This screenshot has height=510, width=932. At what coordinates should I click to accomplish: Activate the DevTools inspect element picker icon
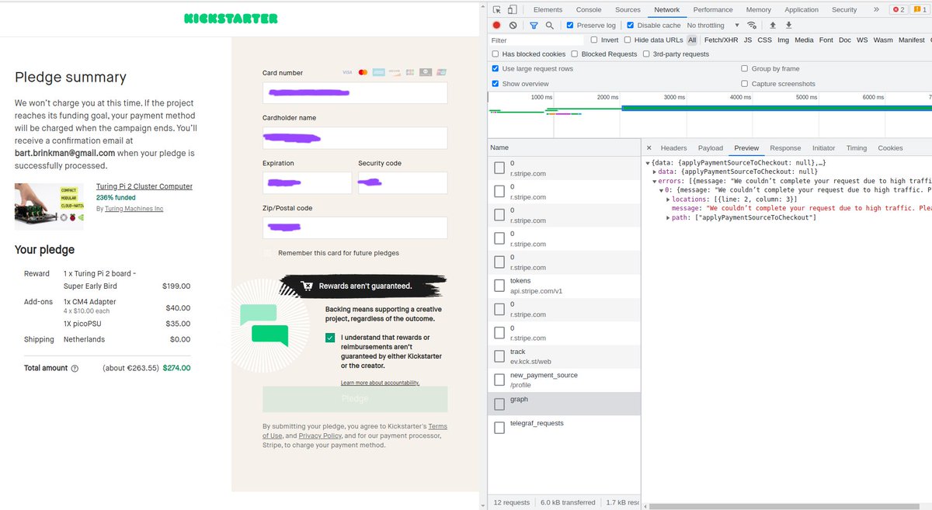(x=497, y=10)
